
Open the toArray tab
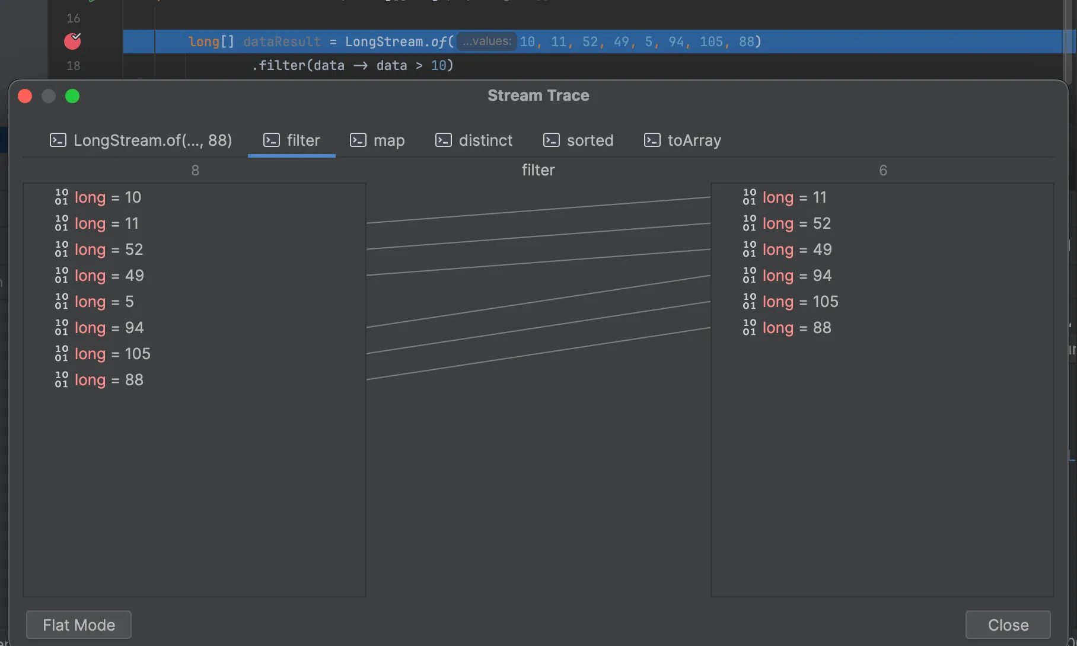click(683, 140)
